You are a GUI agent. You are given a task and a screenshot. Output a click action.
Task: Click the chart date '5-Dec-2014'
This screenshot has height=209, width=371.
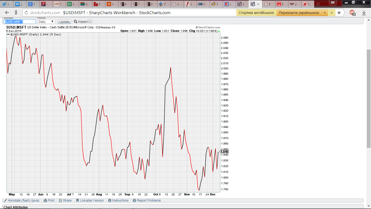14,31
